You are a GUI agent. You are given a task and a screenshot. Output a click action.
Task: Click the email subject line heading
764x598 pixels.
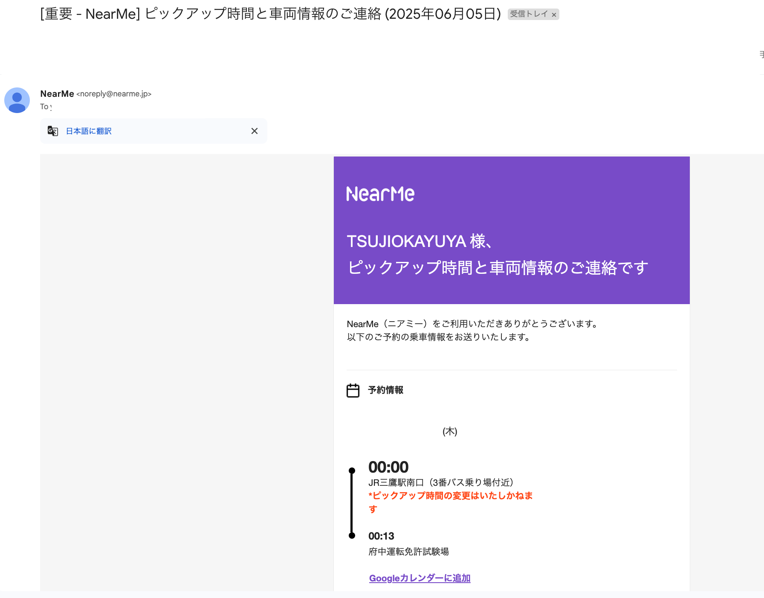[x=271, y=14]
